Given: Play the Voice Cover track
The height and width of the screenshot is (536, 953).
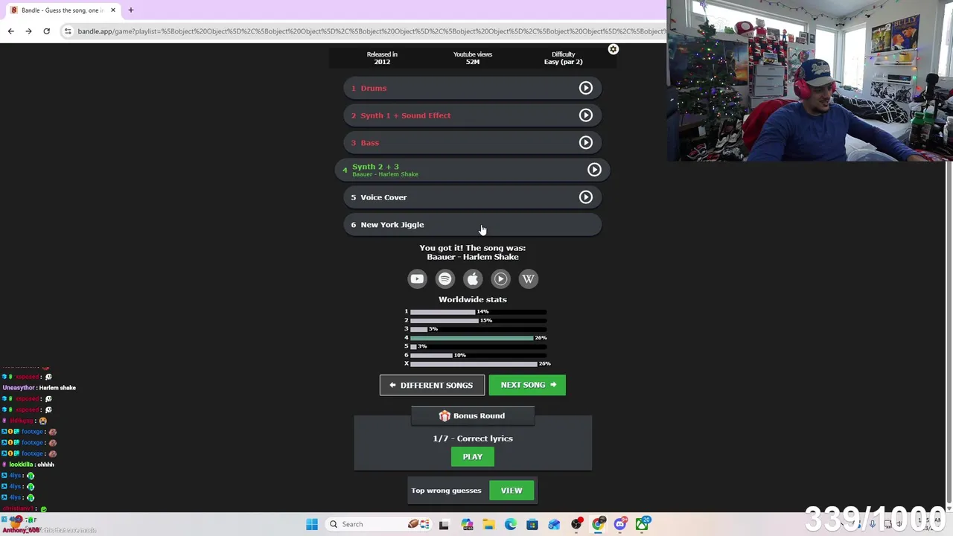Looking at the screenshot, I should 586,197.
